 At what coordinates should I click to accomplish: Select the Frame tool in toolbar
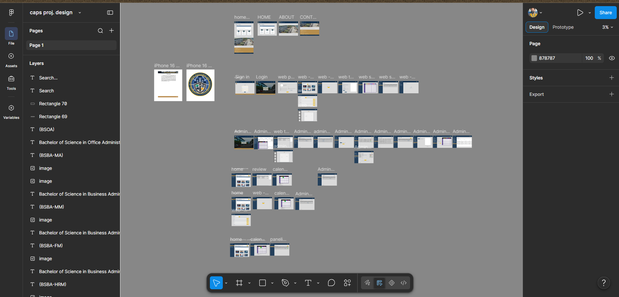point(239,283)
